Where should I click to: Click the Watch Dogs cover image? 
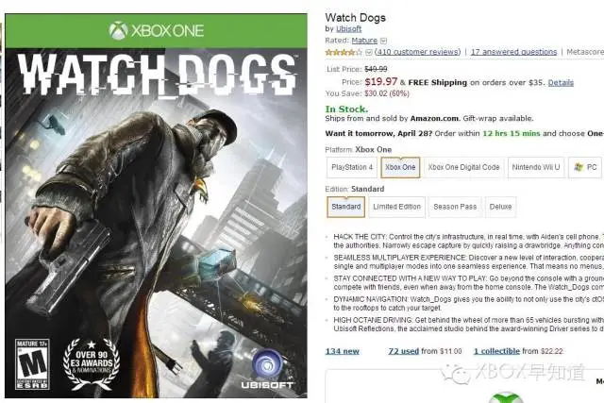coord(156,206)
